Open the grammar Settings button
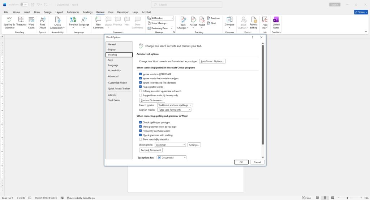370x200 pixels. (194, 145)
